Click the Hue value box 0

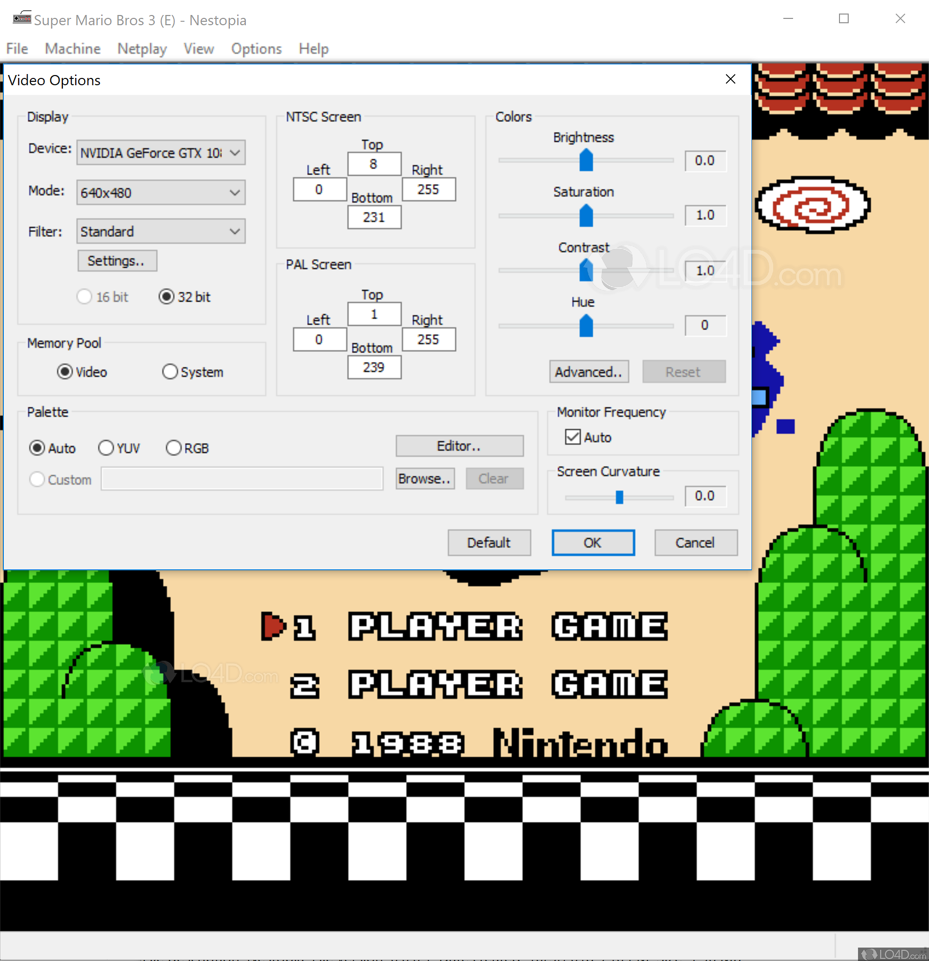(x=705, y=325)
